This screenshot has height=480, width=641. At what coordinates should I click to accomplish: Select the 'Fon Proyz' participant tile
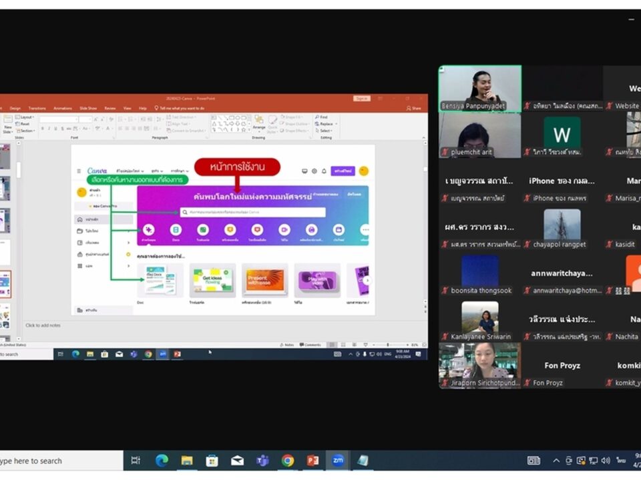click(x=562, y=366)
